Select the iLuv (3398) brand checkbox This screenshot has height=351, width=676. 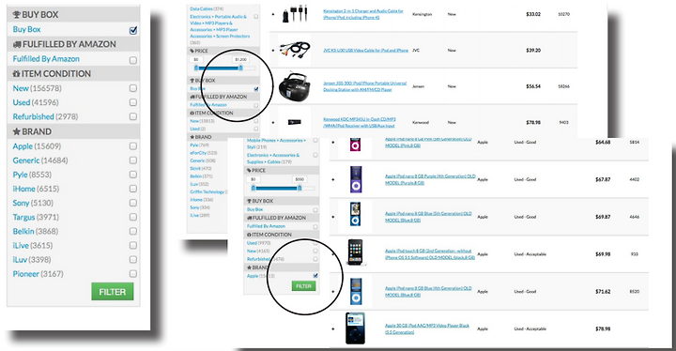tap(133, 260)
